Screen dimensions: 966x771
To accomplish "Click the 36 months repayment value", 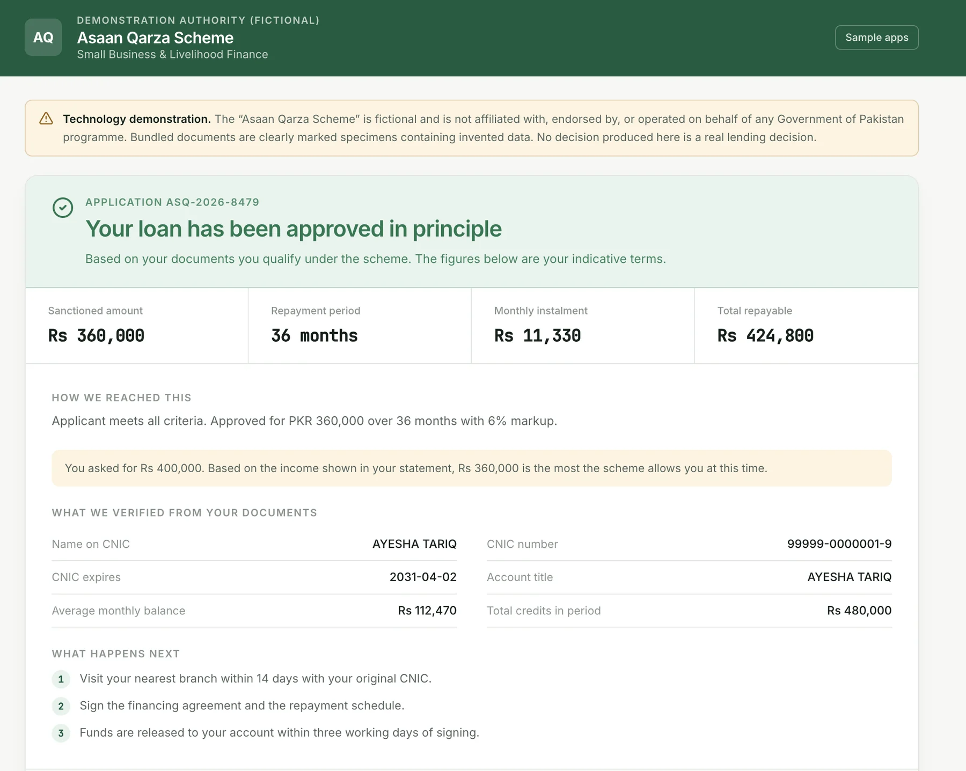I will click(314, 336).
